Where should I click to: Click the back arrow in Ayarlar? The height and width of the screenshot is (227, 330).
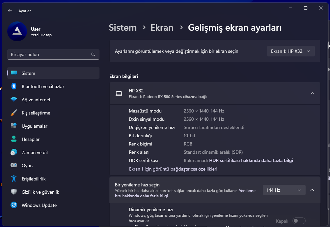(x=10, y=11)
